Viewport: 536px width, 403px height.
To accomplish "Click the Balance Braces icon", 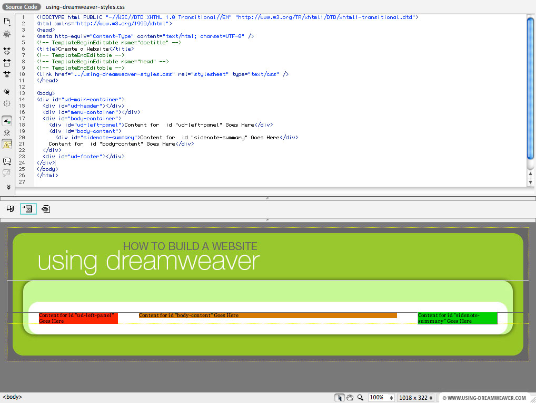I will point(7,103).
